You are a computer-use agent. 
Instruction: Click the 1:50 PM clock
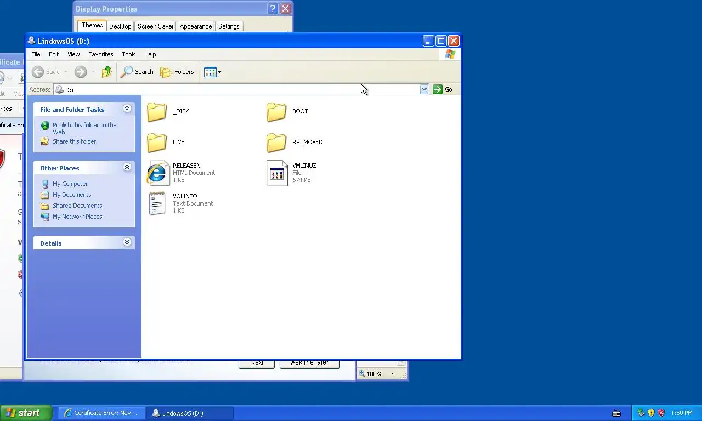coord(682,413)
